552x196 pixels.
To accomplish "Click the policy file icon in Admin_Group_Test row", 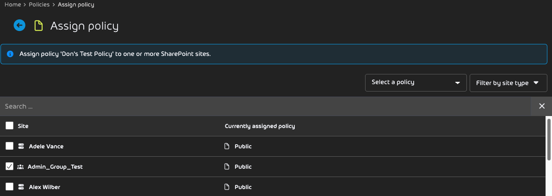I will [227, 167].
